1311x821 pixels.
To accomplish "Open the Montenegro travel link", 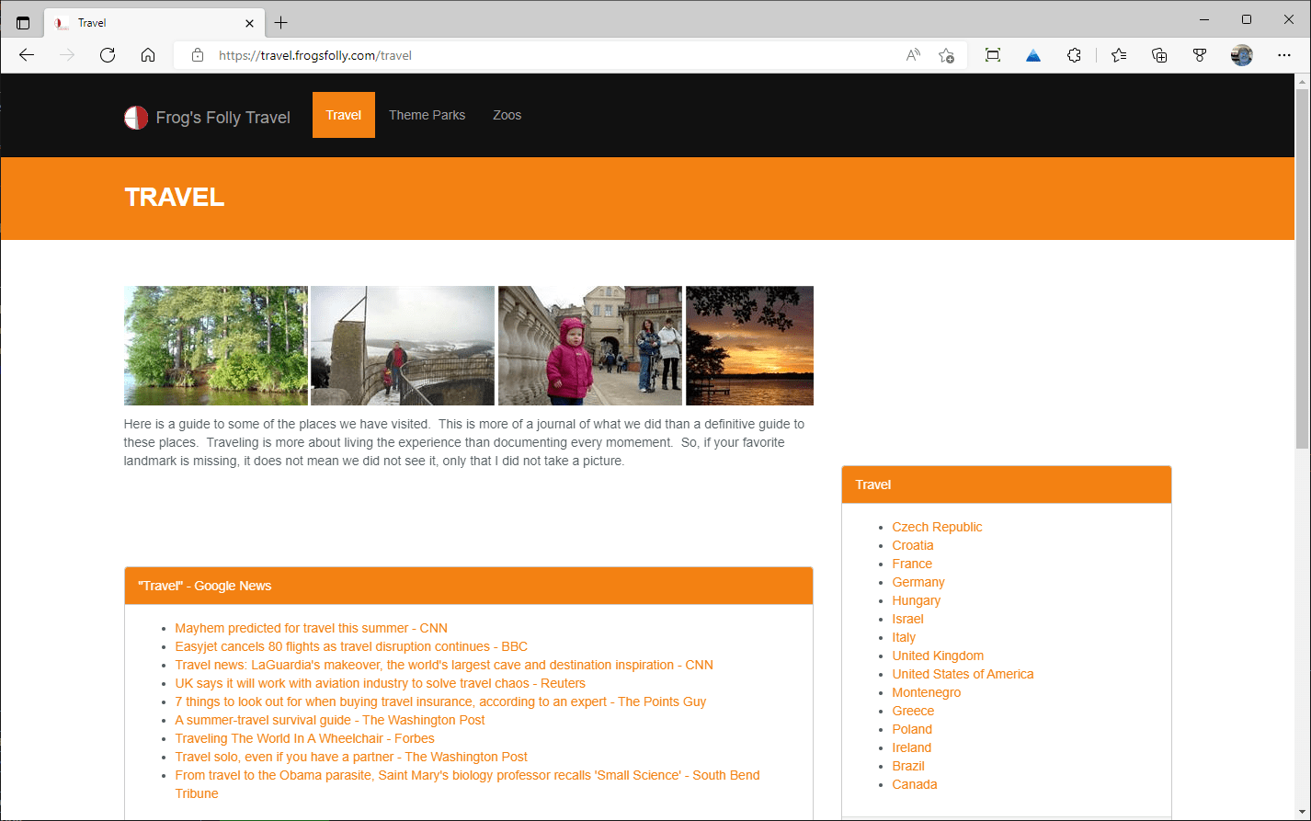I will click(x=926, y=692).
